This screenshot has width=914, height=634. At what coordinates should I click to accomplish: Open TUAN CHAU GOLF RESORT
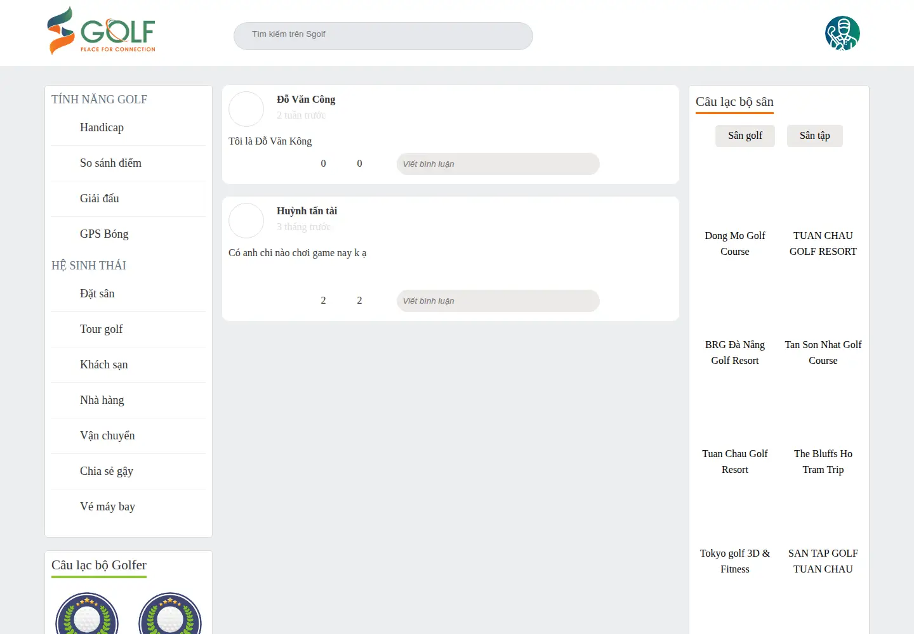(823, 243)
